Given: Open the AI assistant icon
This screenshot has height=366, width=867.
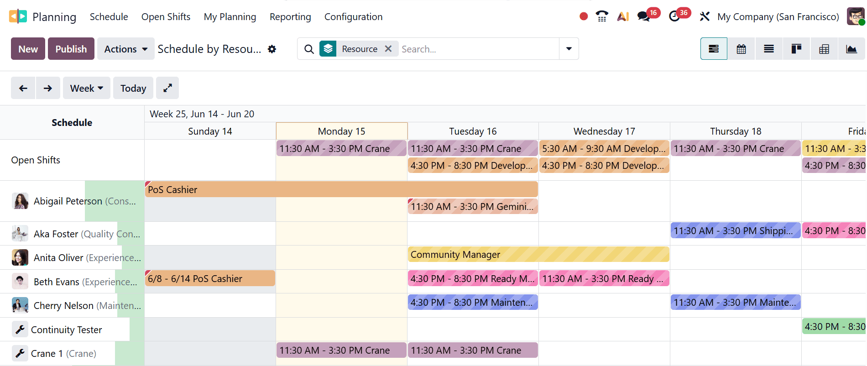Looking at the screenshot, I should coord(623,16).
